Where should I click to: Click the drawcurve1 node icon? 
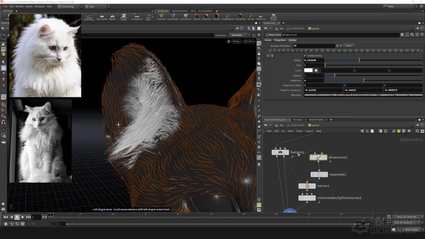318,157
